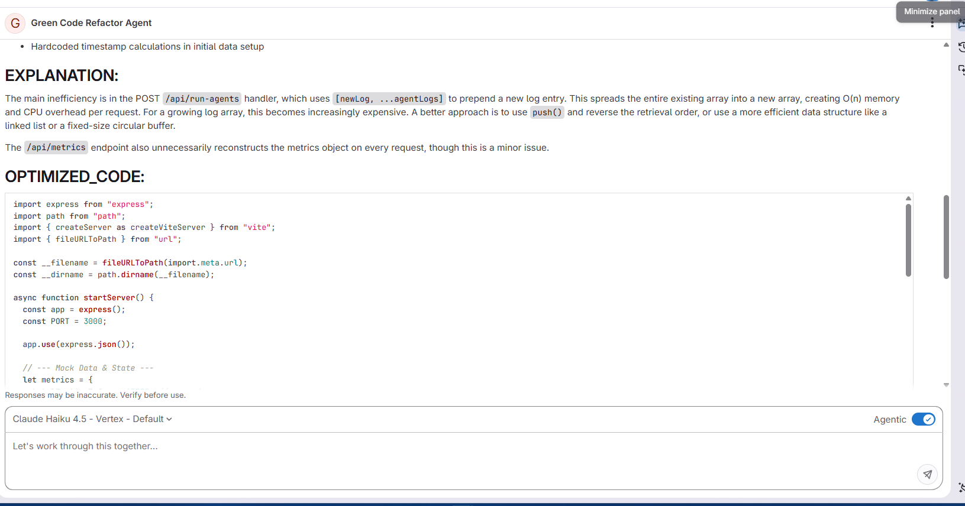965x506 pixels.
Task: Click the push() inline code
Action: tap(547, 112)
